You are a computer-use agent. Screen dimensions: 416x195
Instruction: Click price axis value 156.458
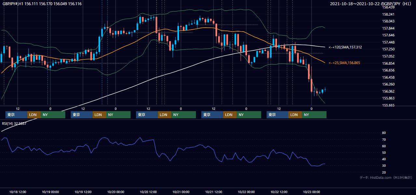click(388, 77)
